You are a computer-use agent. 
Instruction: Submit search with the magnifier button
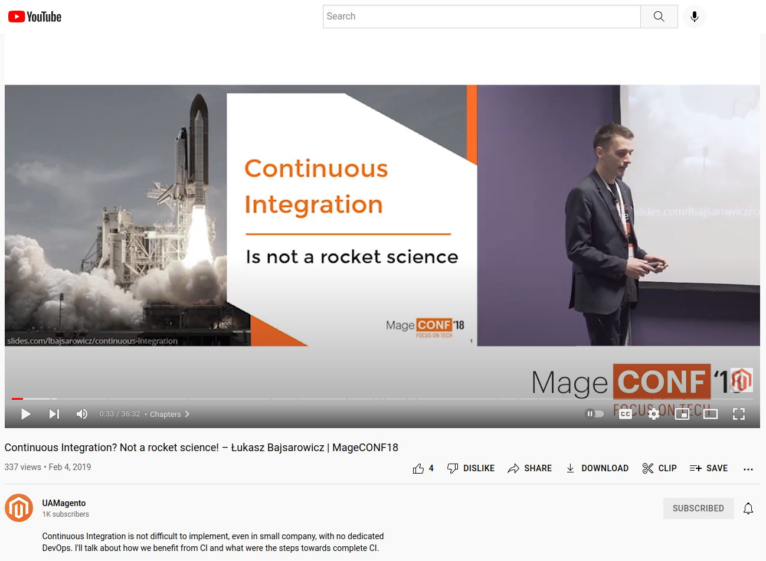(659, 17)
